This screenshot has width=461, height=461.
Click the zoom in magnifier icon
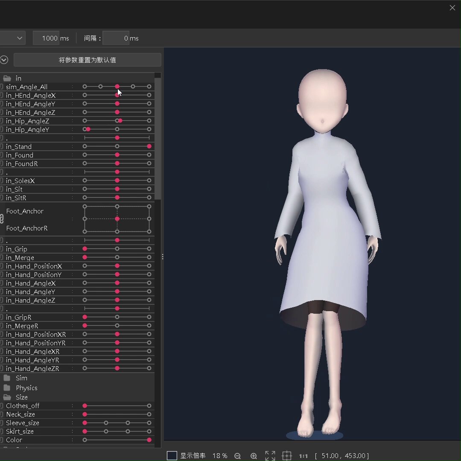coord(254,456)
